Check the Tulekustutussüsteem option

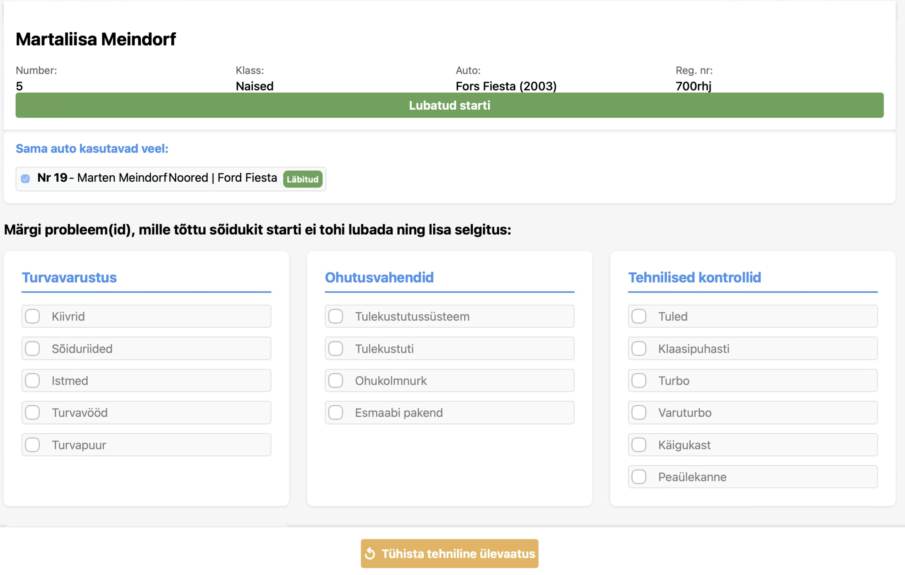pos(336,316)
